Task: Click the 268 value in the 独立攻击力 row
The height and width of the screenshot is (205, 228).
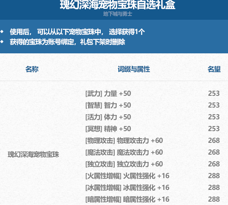Action: (x=214, y=164)
